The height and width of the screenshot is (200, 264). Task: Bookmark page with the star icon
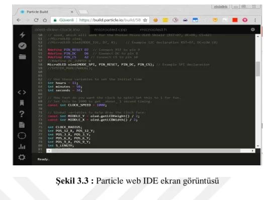point(145,20)
